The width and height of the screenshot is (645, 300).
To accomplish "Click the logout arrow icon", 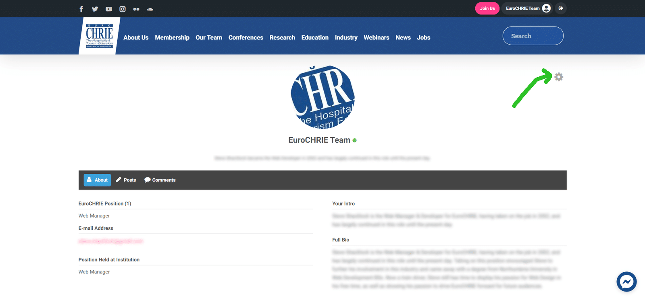I will pyautogui.click(x=561, y=8).
